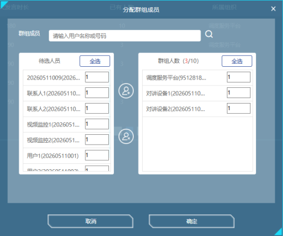Select group member 对讲设备1(202605110...

click(x=176, y=93)
